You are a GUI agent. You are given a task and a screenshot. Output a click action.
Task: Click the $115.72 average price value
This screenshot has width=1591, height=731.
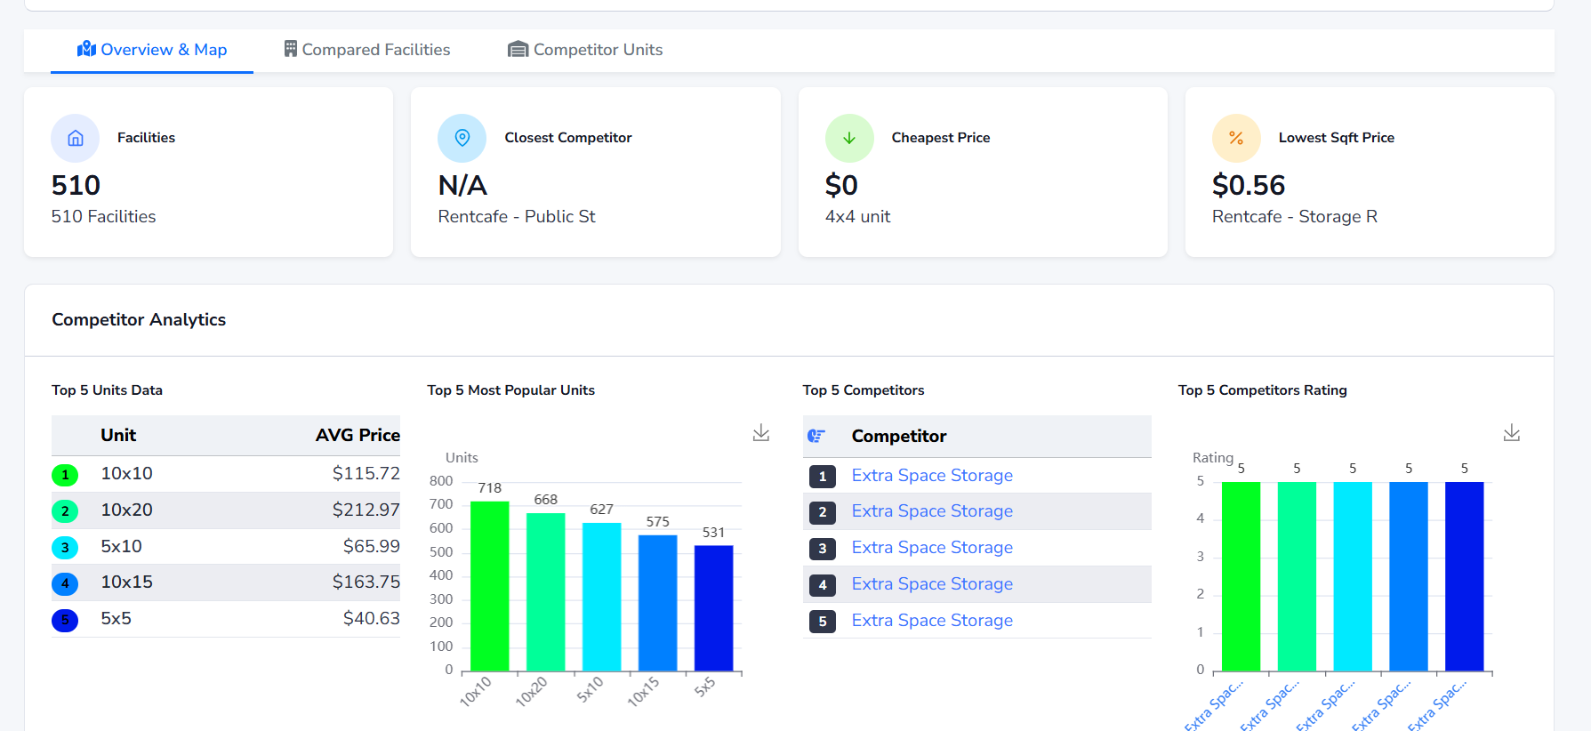(366, 473)
